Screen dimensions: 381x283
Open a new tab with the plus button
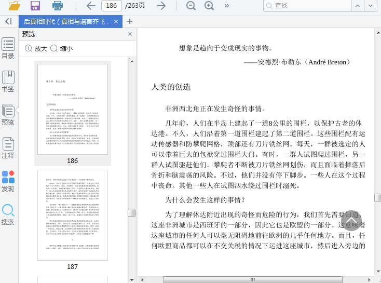tap(130, 21)
